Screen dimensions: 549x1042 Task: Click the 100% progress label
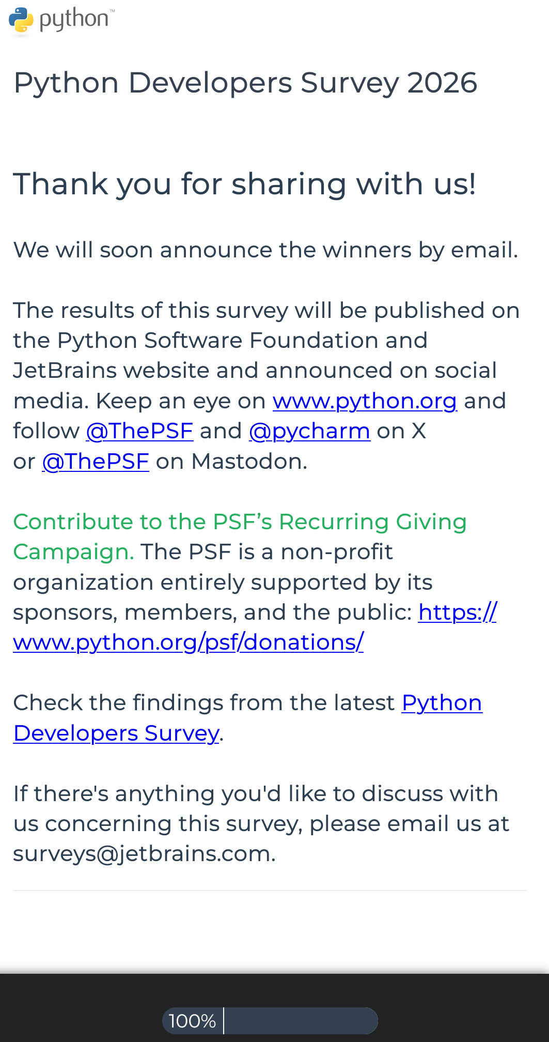(192, 1021)
